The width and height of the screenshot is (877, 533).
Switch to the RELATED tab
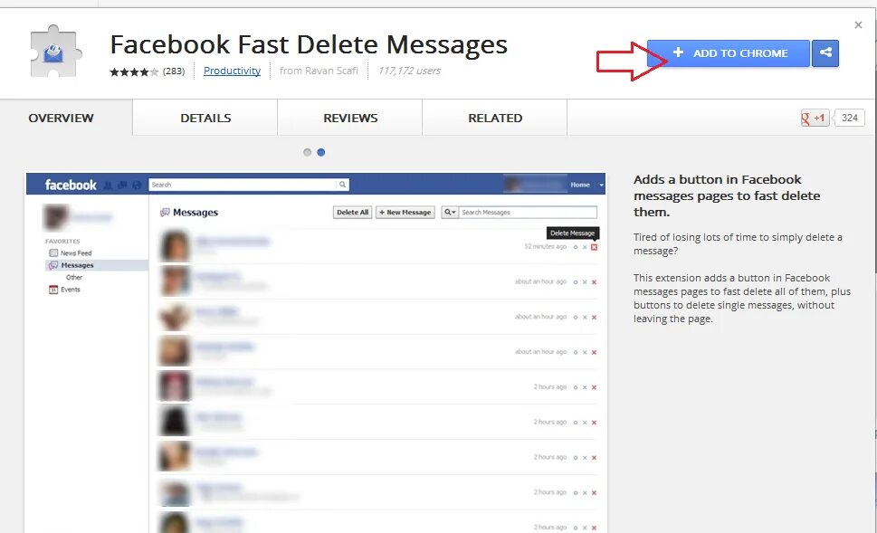[x=494, y=117]
